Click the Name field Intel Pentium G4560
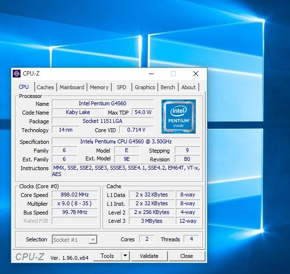Image resolution: width=290 pixels, height=274 pixels. (103, 103)
